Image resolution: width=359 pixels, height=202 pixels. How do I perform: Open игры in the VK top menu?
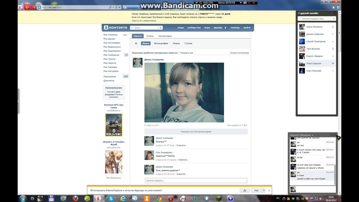click(x=207, y=28)
